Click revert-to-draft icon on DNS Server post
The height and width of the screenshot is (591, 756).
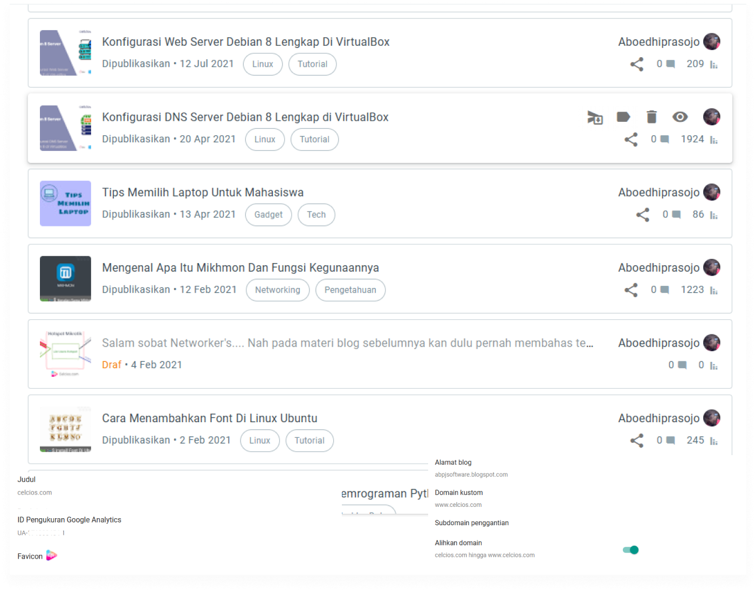pyautogui.click(x=595, y=117)
